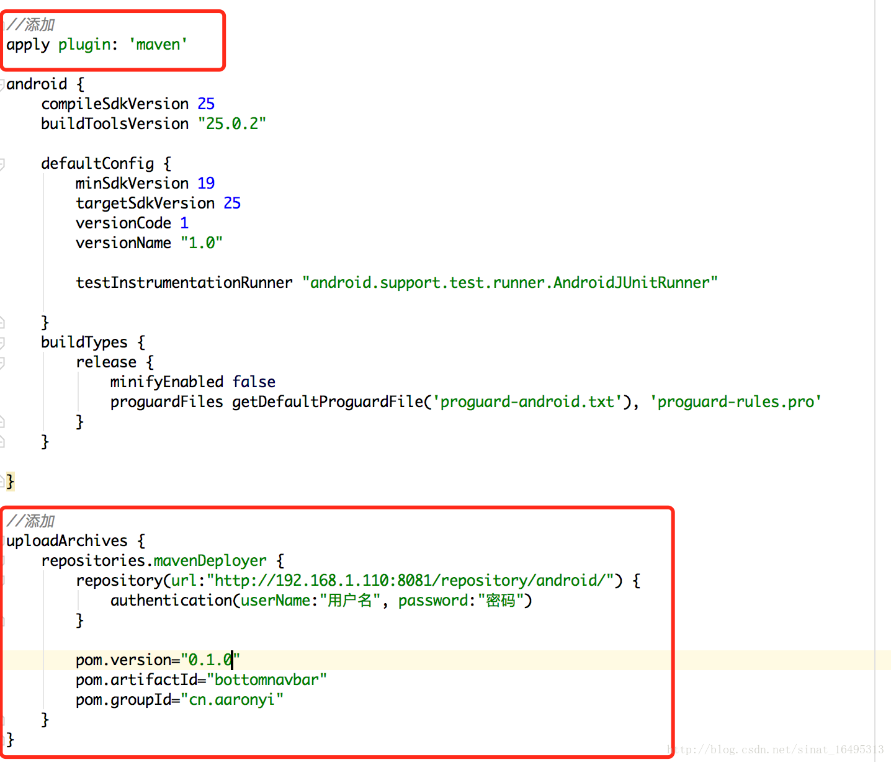Click "minSdkVersion" keyword
891x762 pixels.
(132, 183)
